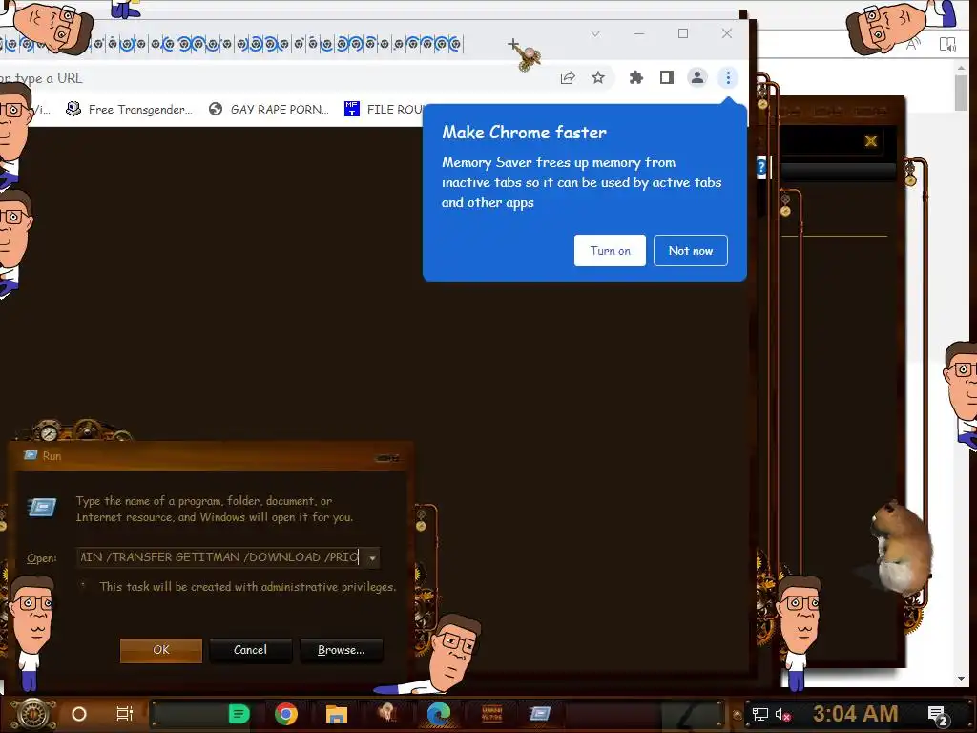
Task: Open the tab search chevron in Chrome
Action: click(x=595, y=33)
